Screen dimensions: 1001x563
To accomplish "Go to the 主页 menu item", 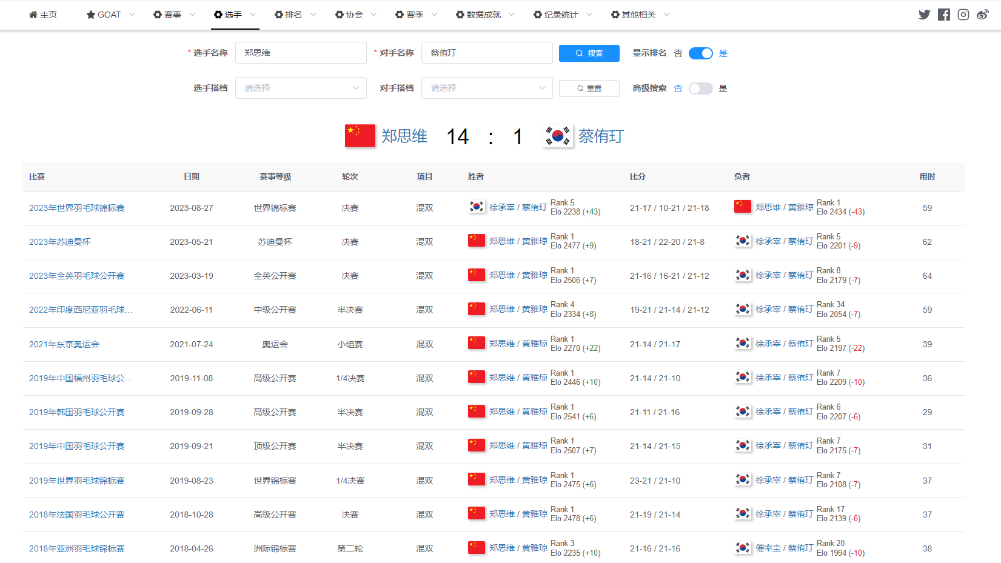I will point(43,15).
